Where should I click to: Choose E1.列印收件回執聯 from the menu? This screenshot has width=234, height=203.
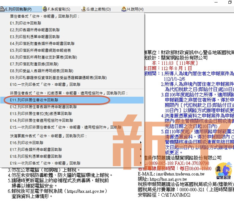[25, 23]
